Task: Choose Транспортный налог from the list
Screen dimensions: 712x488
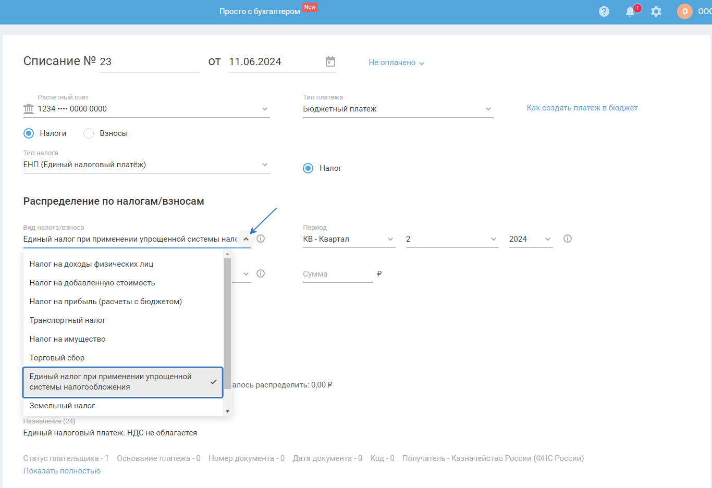Action: (x=68, y=320)
